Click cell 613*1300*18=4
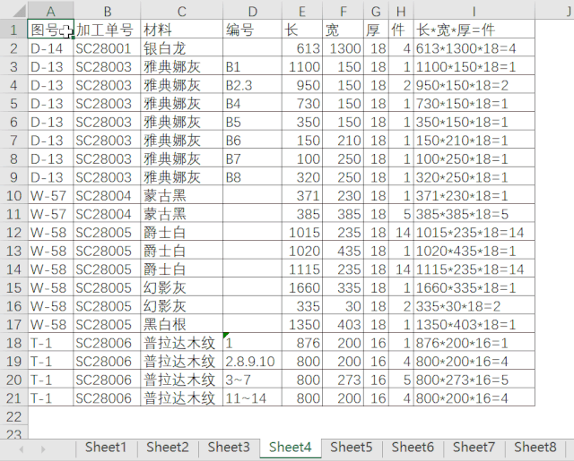This screenshot has height=461, width=574. [x=474, y=48]
